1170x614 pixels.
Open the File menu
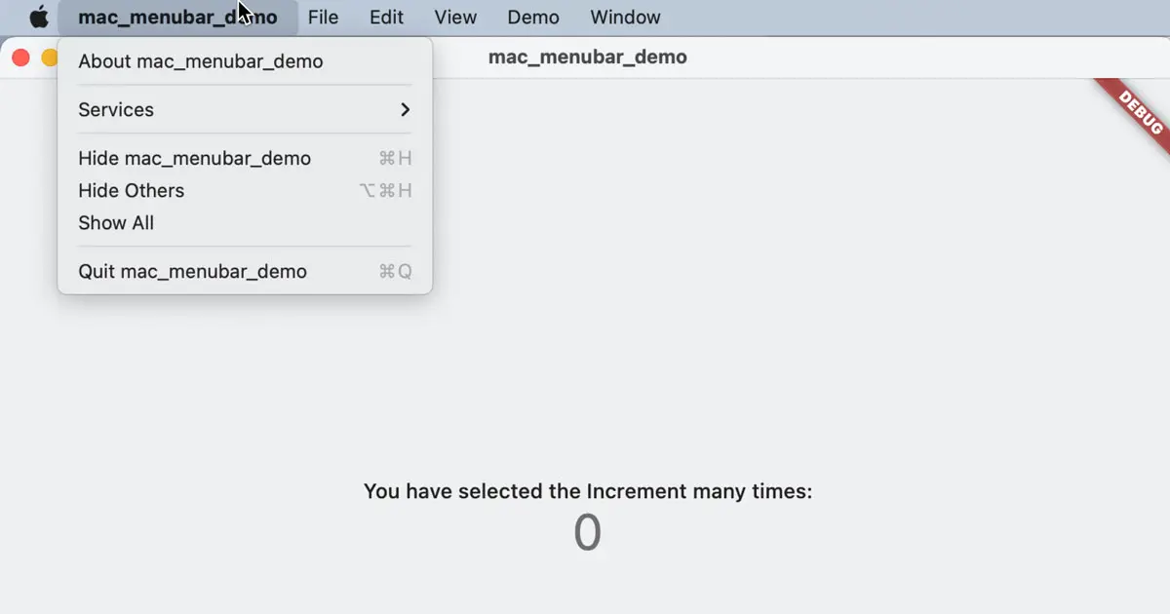[323, 18]
